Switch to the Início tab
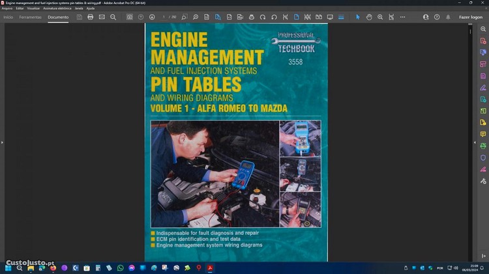 point(8,17)
